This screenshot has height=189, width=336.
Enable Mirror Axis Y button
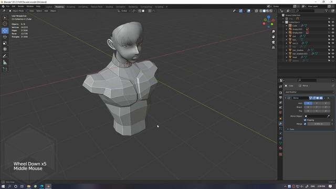pyautogui.click(x=317, y=103)
